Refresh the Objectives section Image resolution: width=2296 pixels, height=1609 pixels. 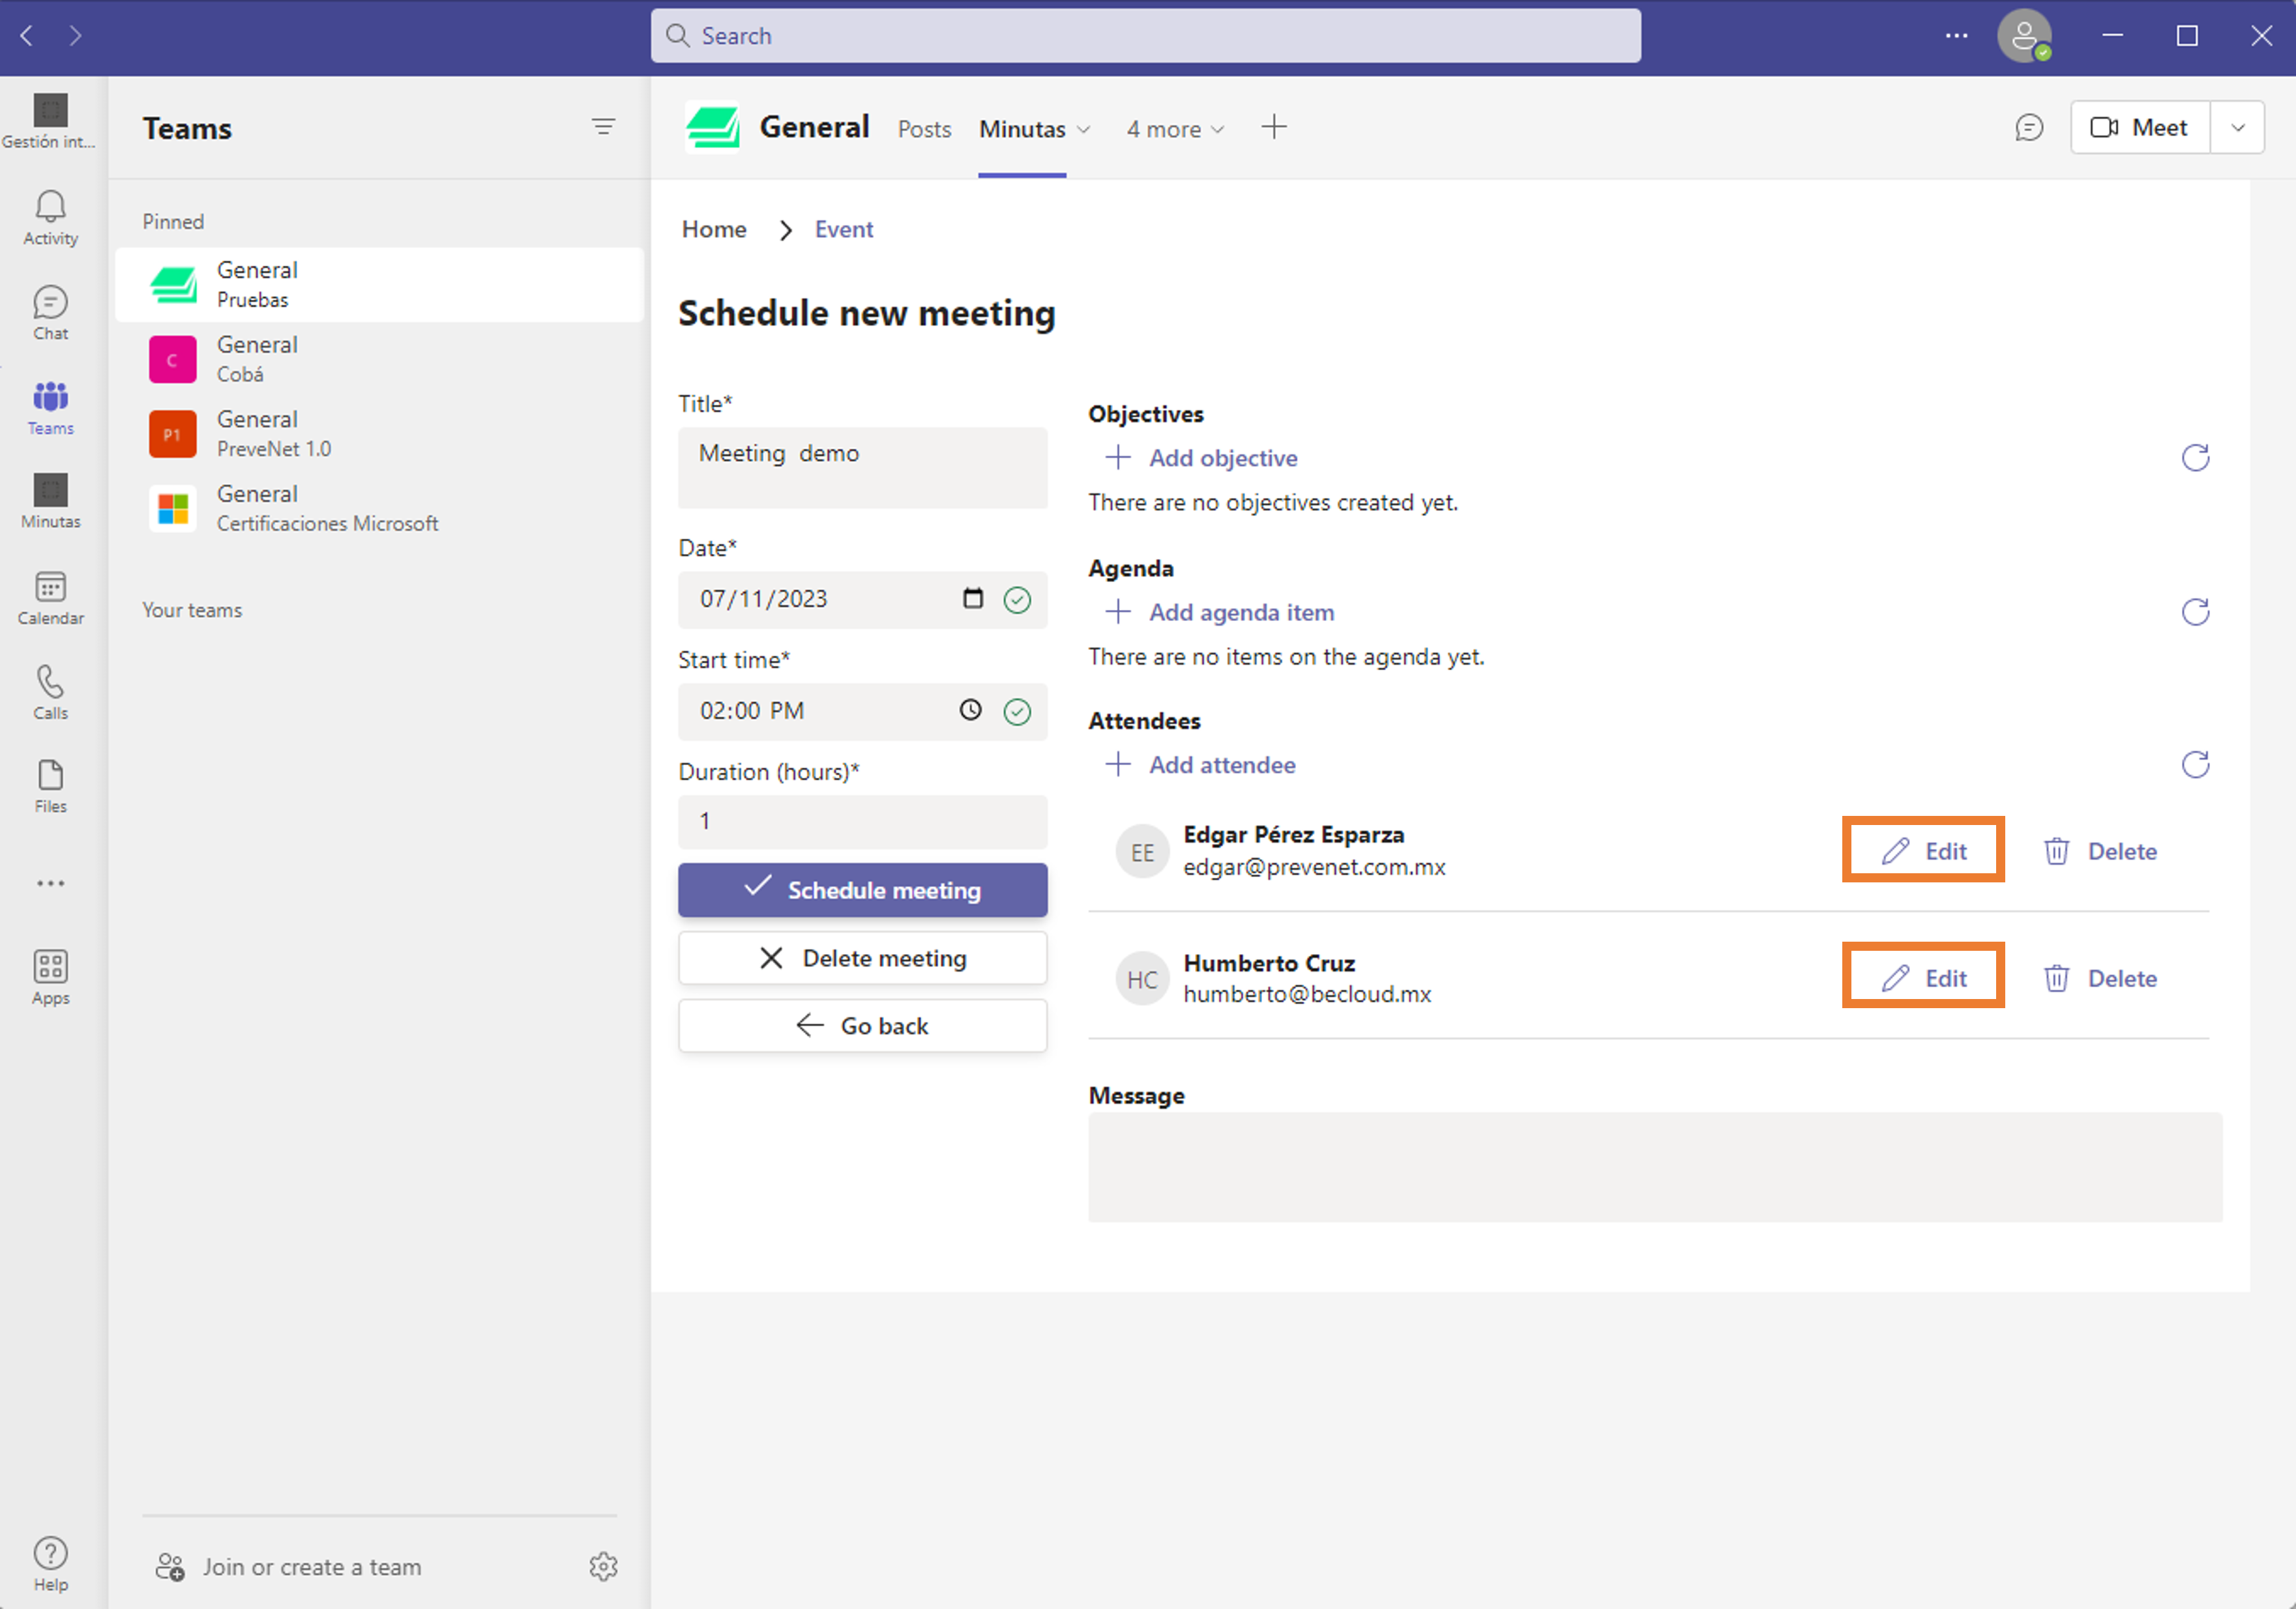coord(2195,457)
